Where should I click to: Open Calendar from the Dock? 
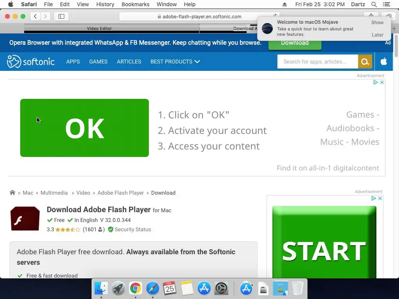tap(170, 288)
